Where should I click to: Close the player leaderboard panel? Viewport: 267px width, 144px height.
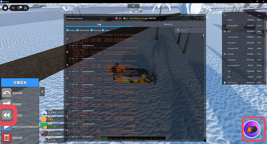[224, 14]
